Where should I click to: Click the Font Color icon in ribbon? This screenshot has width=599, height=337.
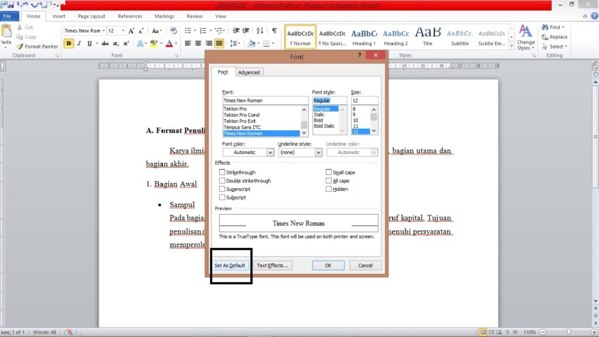coord(169,43)
